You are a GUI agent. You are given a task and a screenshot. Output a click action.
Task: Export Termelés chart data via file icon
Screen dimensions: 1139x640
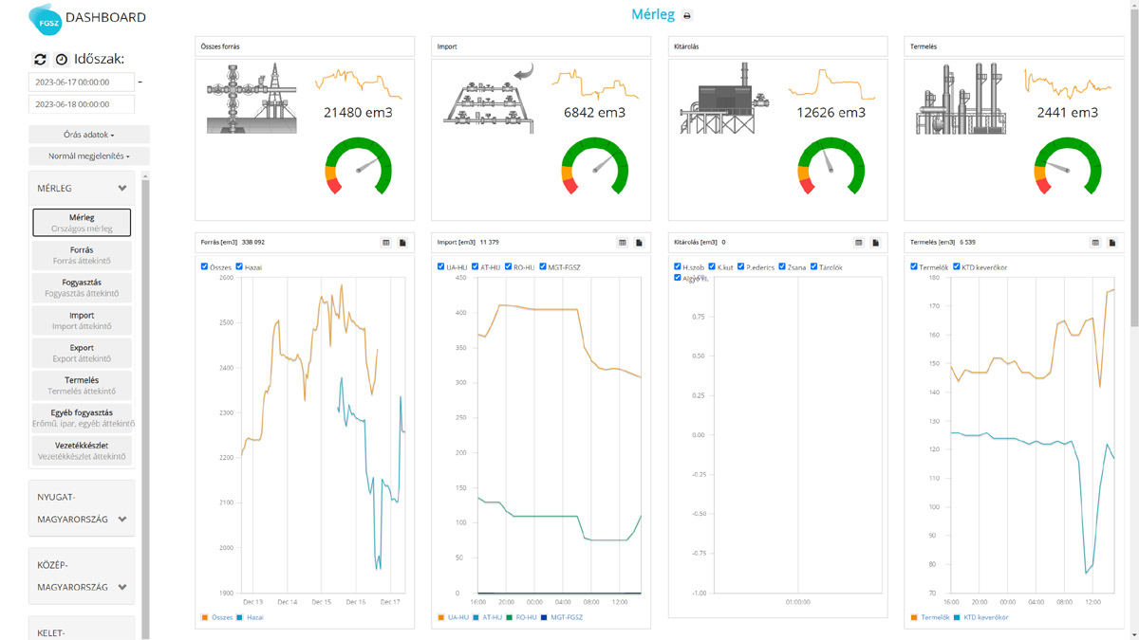[x=1111, y=243]
